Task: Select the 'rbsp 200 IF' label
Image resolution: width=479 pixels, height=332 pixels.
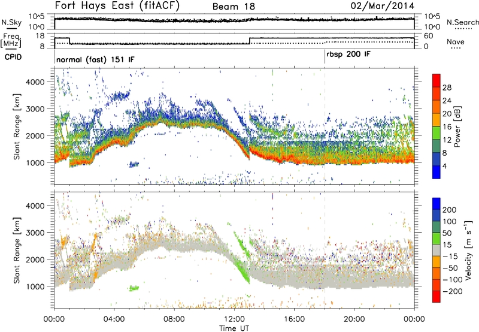Action: coord(348,55)
